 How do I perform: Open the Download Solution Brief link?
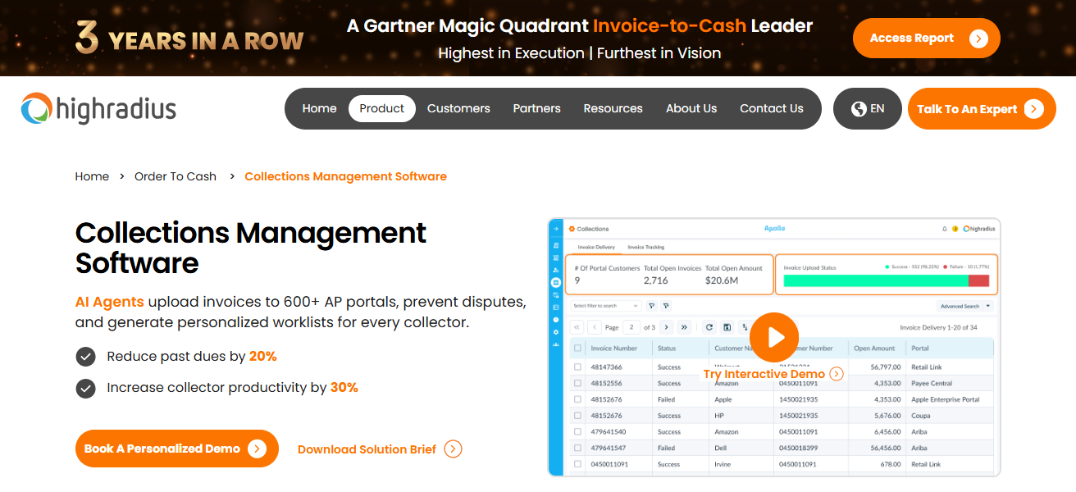coord(379,449)
